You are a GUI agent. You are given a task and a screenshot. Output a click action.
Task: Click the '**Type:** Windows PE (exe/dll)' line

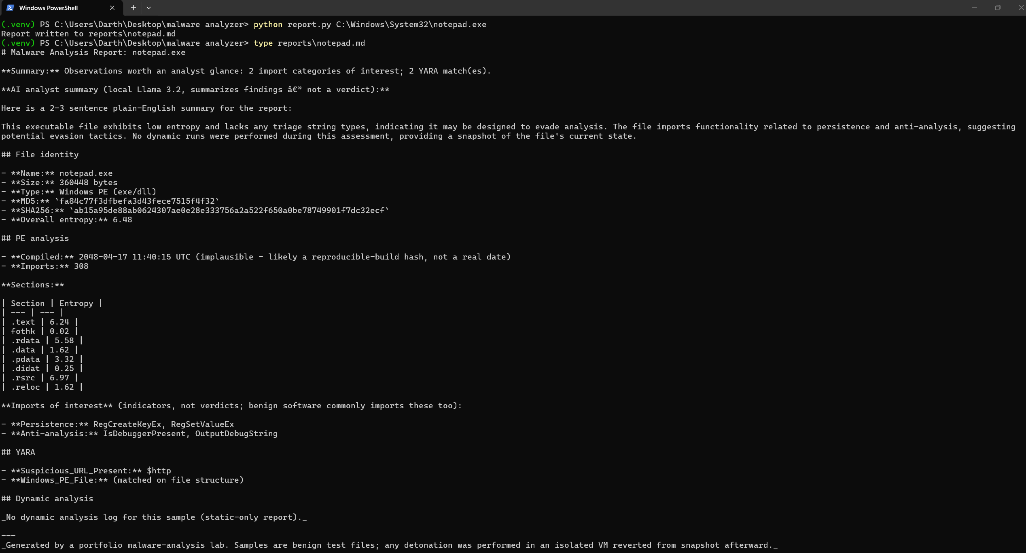pos(79,192)
